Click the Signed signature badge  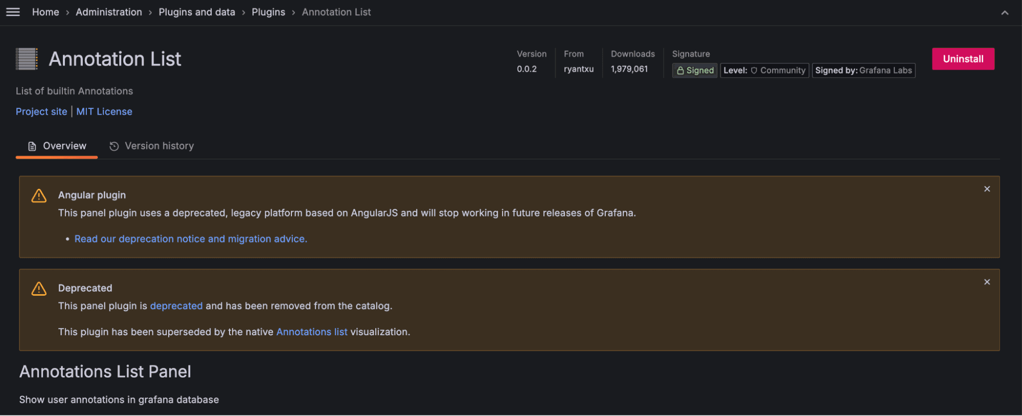coord(695,71)
